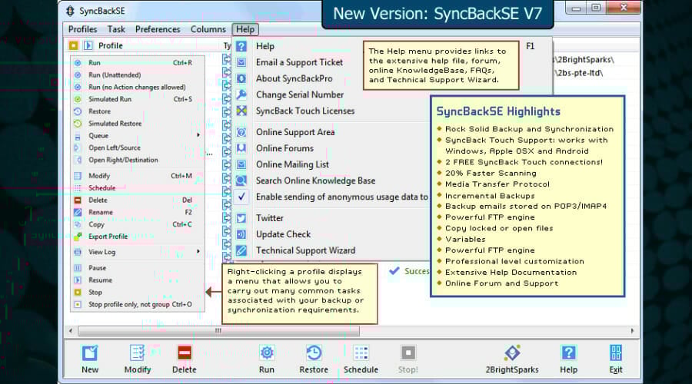
Task: Start the backup using the Run gear icon
Action: tap(267, 353)
